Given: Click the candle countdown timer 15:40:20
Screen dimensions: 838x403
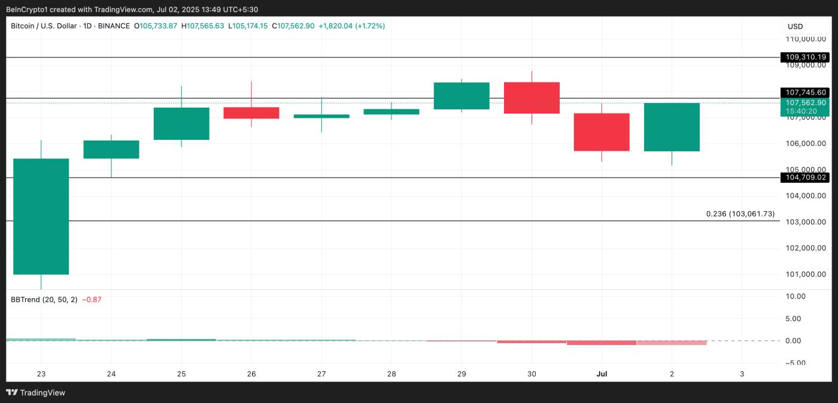Looking at the screenshot, I should [x=802, y=111].
